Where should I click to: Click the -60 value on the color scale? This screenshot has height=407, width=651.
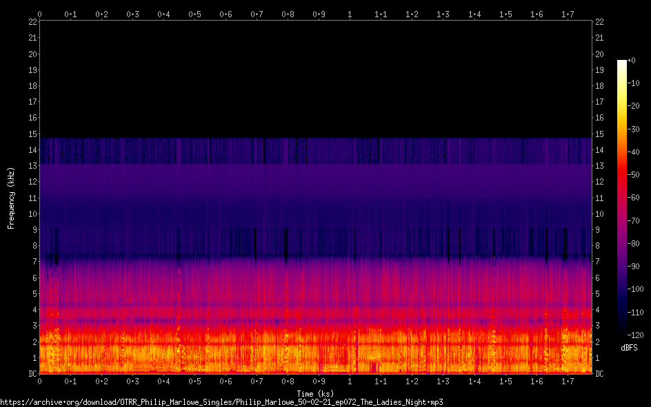[634, 198]
